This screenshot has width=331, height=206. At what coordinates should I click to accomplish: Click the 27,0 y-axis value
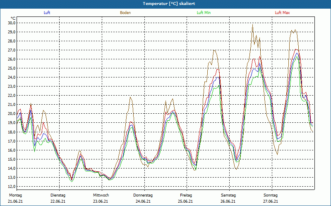pos(12,50)
